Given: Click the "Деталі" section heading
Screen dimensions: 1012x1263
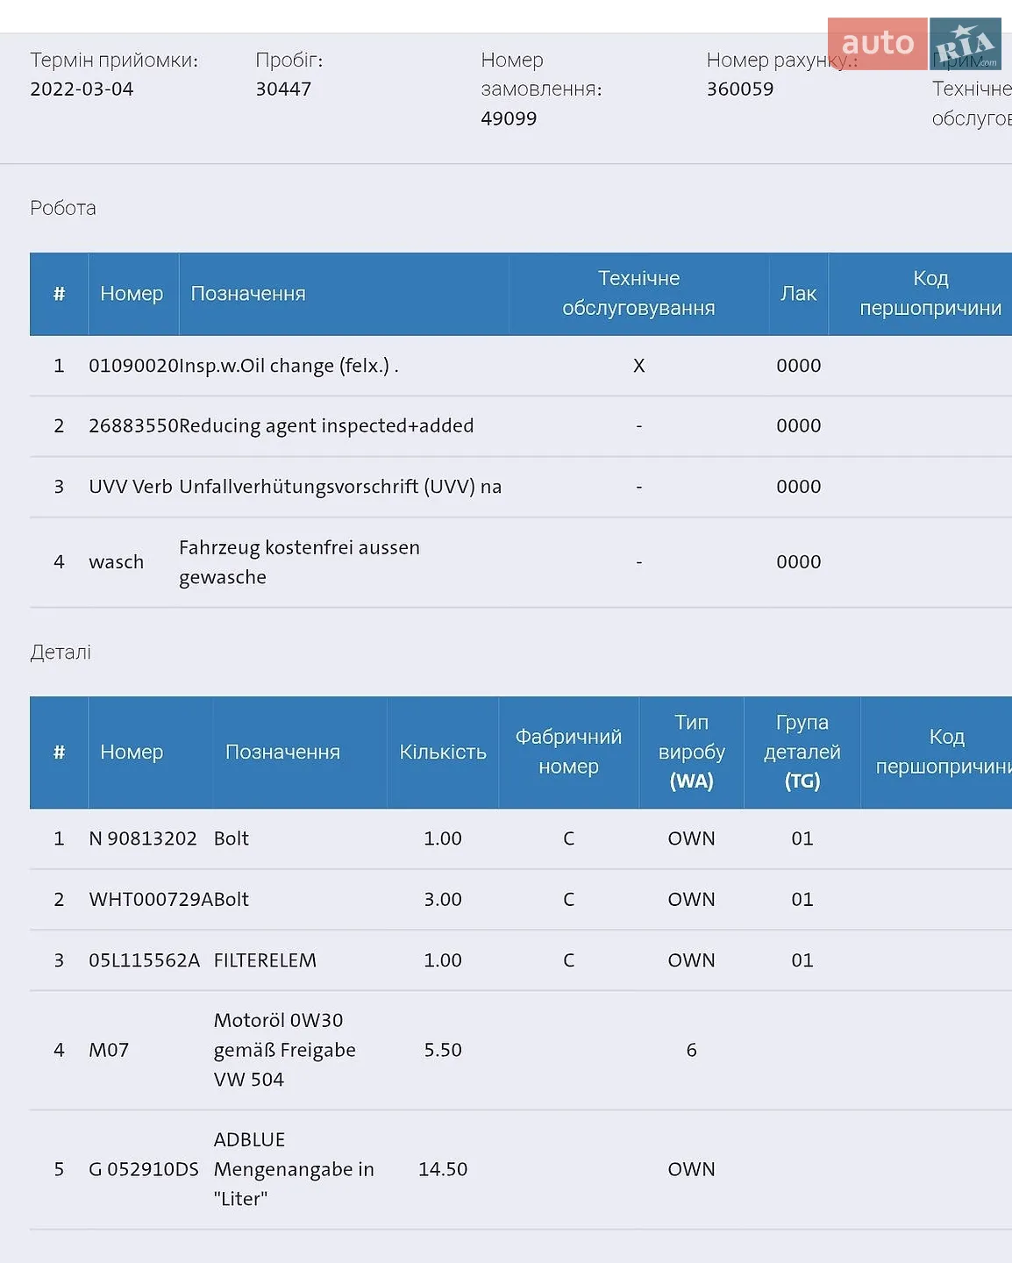Looking at the screenshot, I should [x=61, y=652].
